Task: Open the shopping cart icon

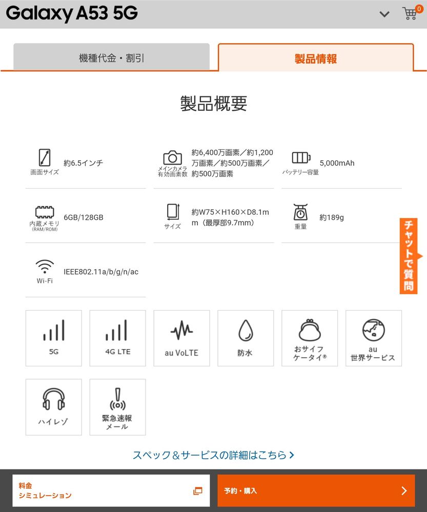Action: [x=412, y=13]
